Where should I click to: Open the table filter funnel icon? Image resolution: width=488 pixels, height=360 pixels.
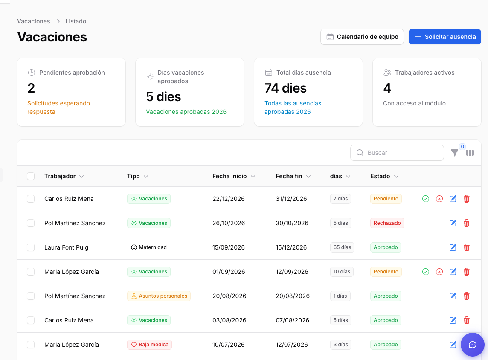tap(454, 152)
